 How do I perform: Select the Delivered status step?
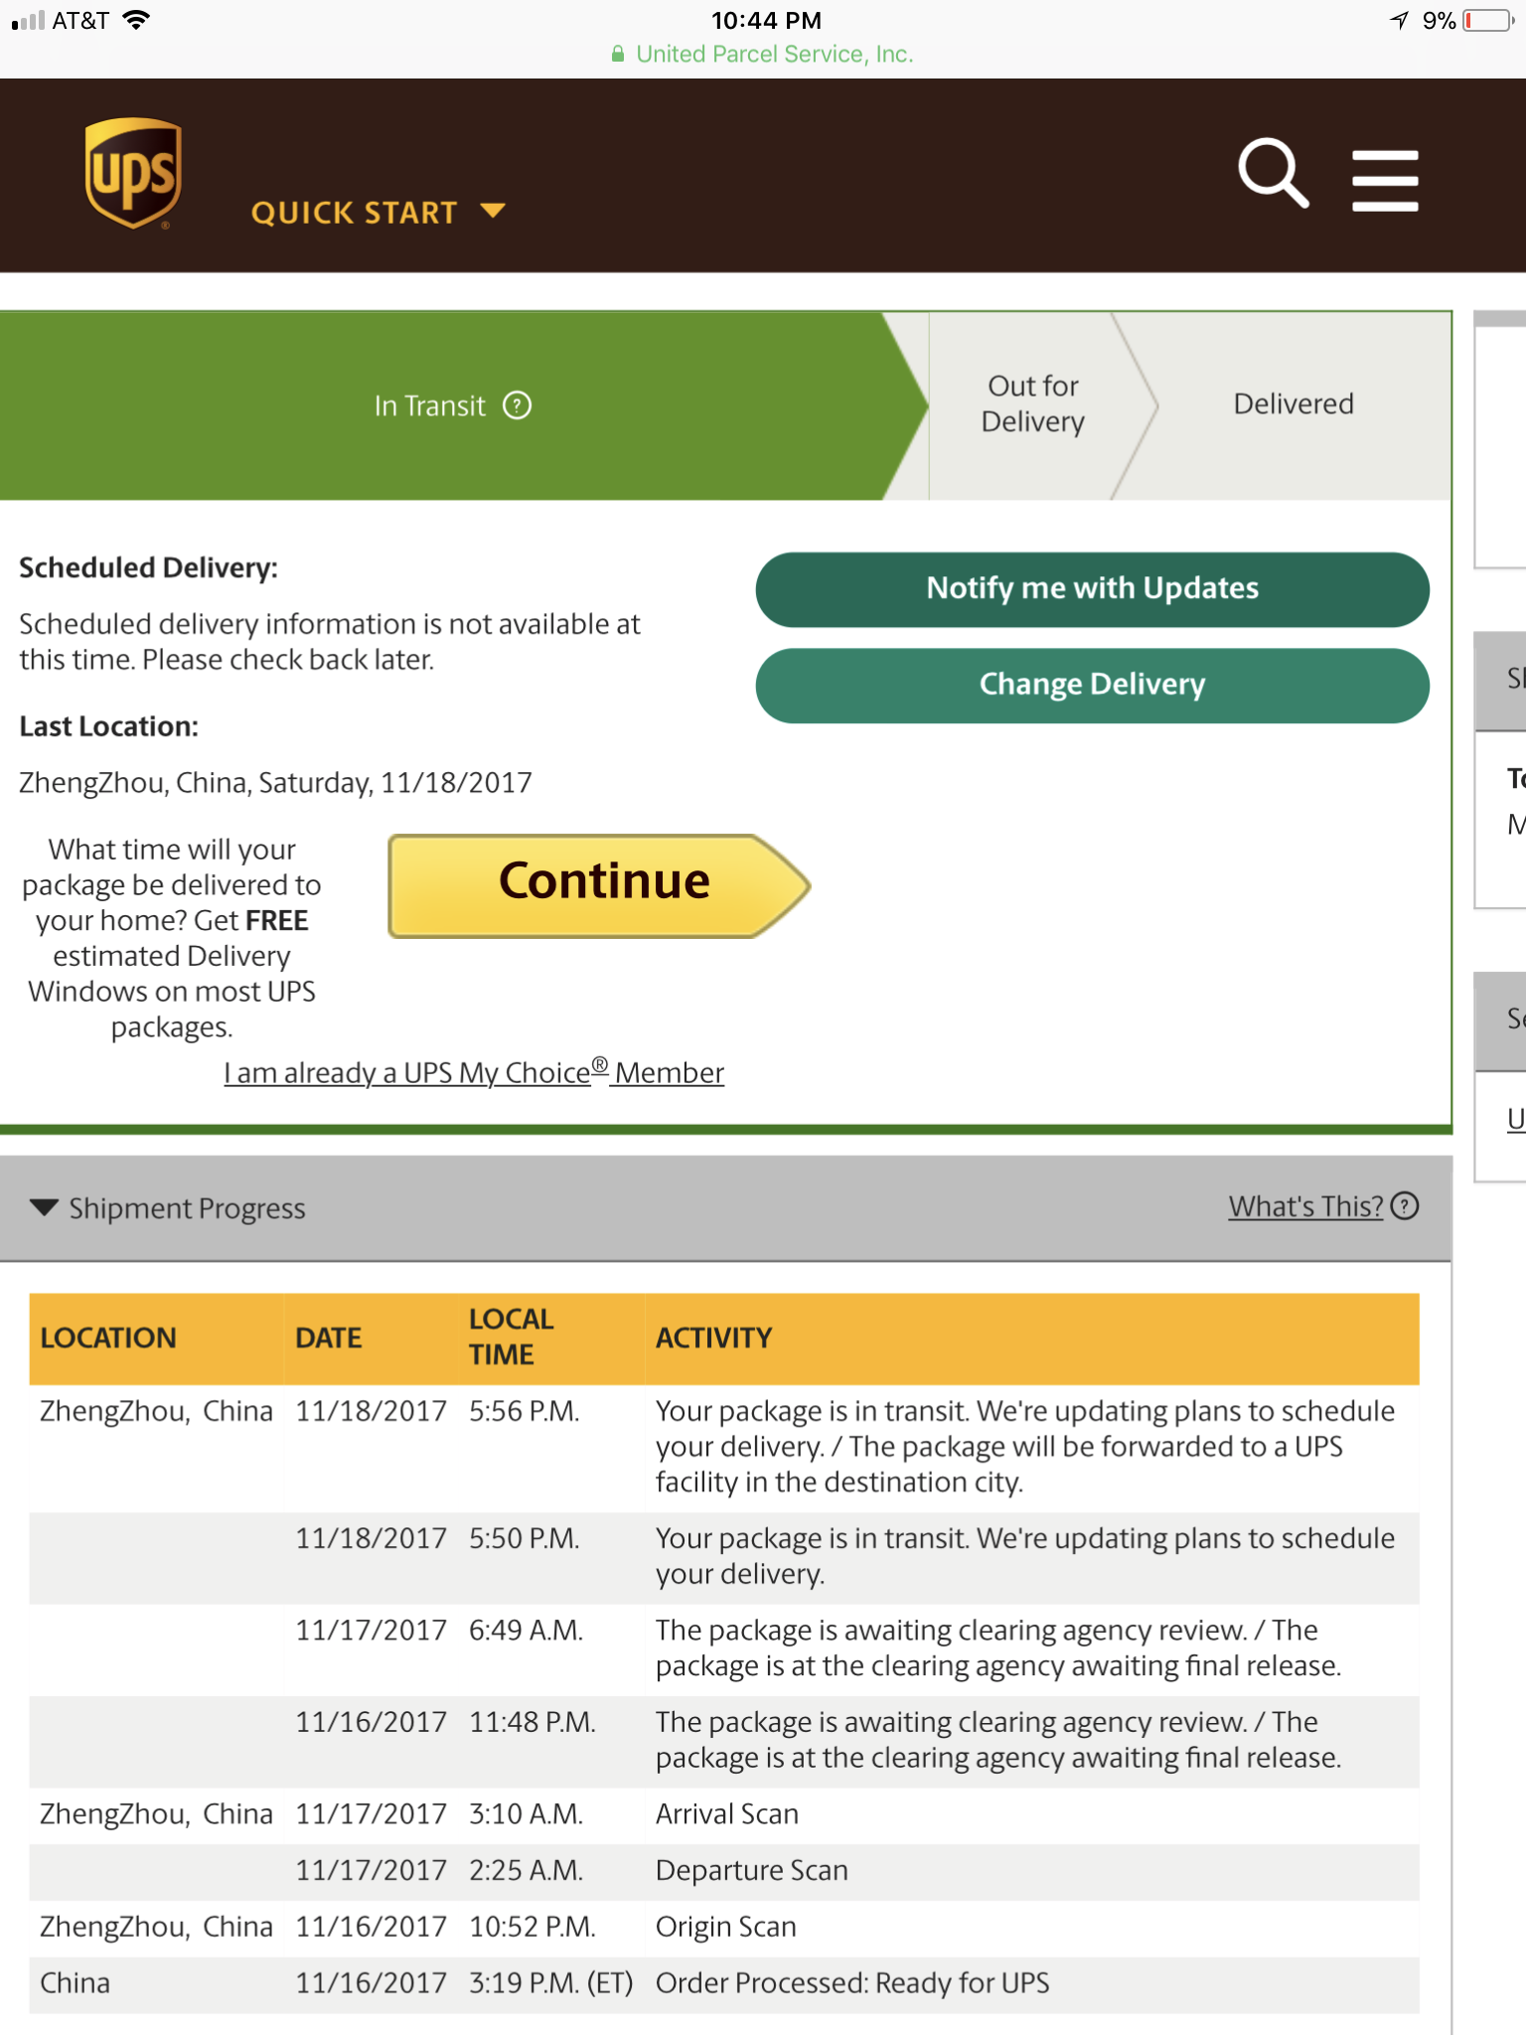point(1294,404)
